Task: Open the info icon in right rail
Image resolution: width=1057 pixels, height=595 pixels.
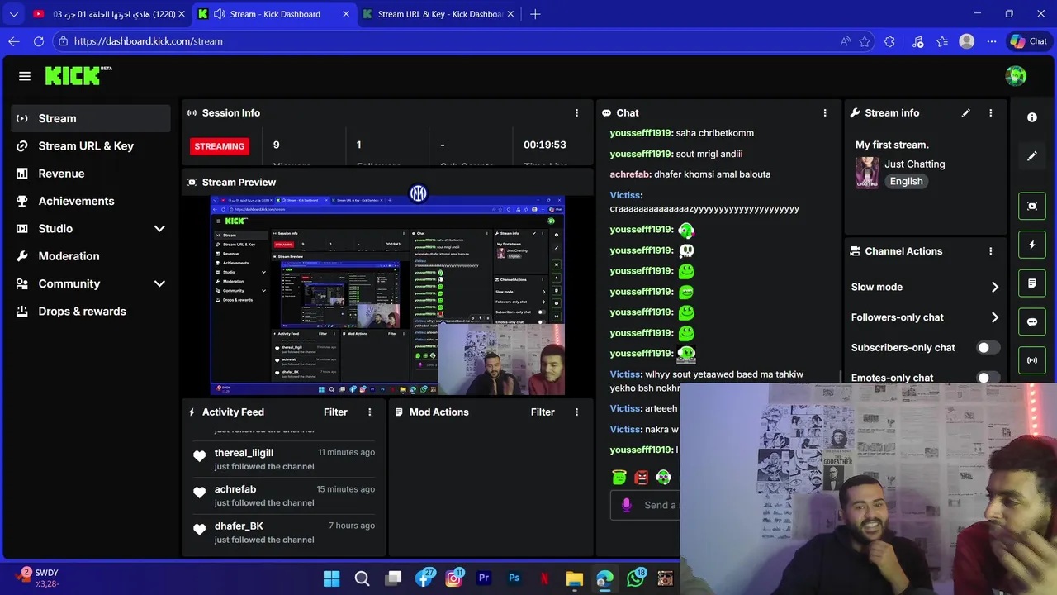Action: point(1032,117)
